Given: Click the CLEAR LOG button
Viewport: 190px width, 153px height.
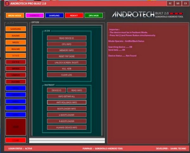Looking at the screenshot, I should click(x=66, y=75).
